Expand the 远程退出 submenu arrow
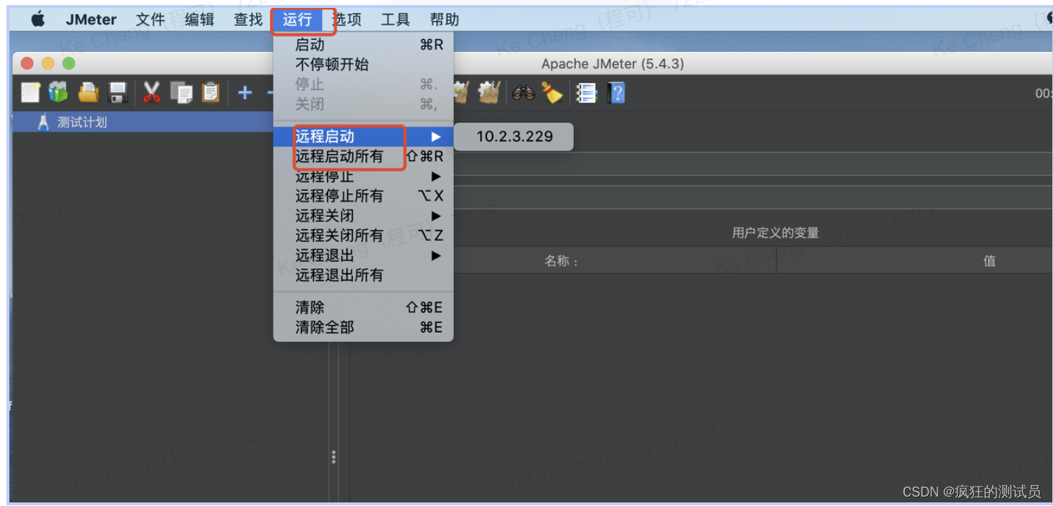 pos(435,255)
